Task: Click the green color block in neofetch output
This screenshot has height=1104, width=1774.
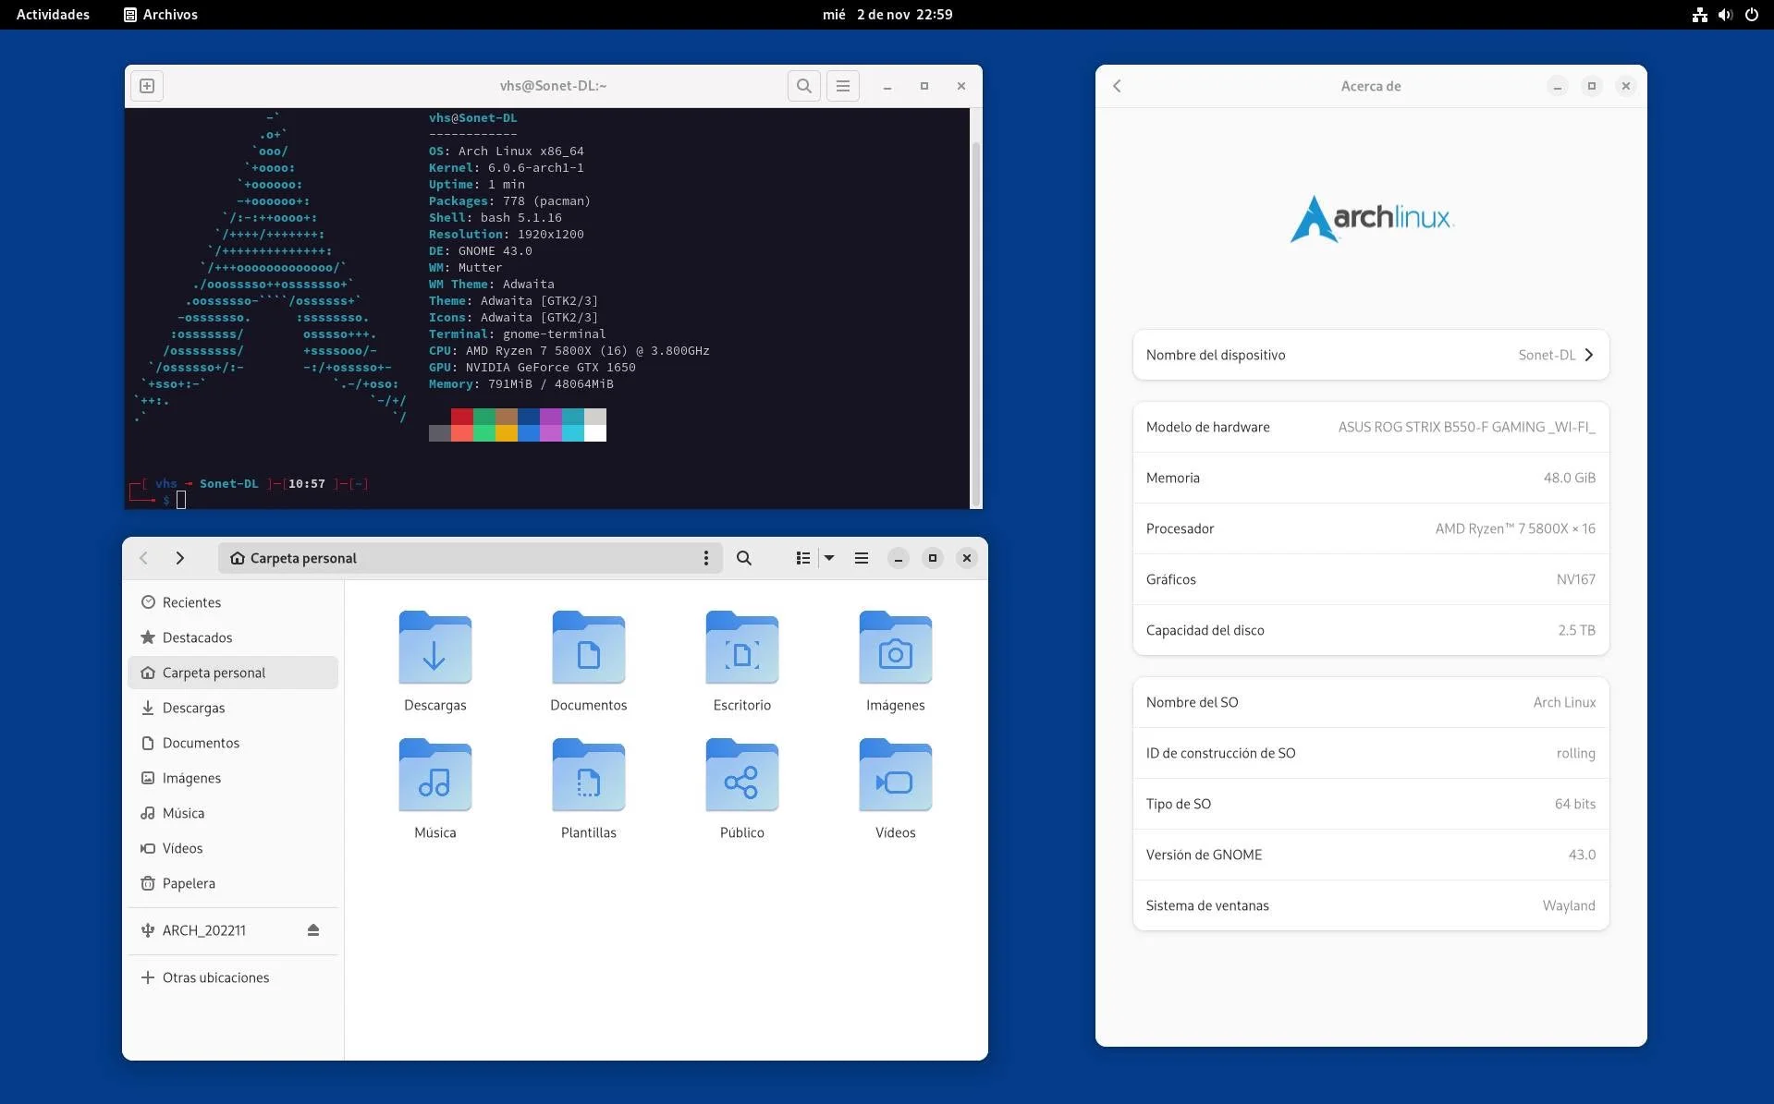Action: point(484,417)
